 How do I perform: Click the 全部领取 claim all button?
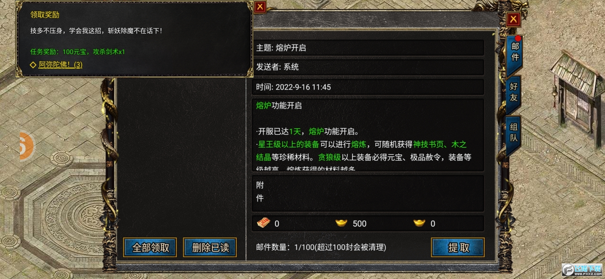click(x=150, y=247)
